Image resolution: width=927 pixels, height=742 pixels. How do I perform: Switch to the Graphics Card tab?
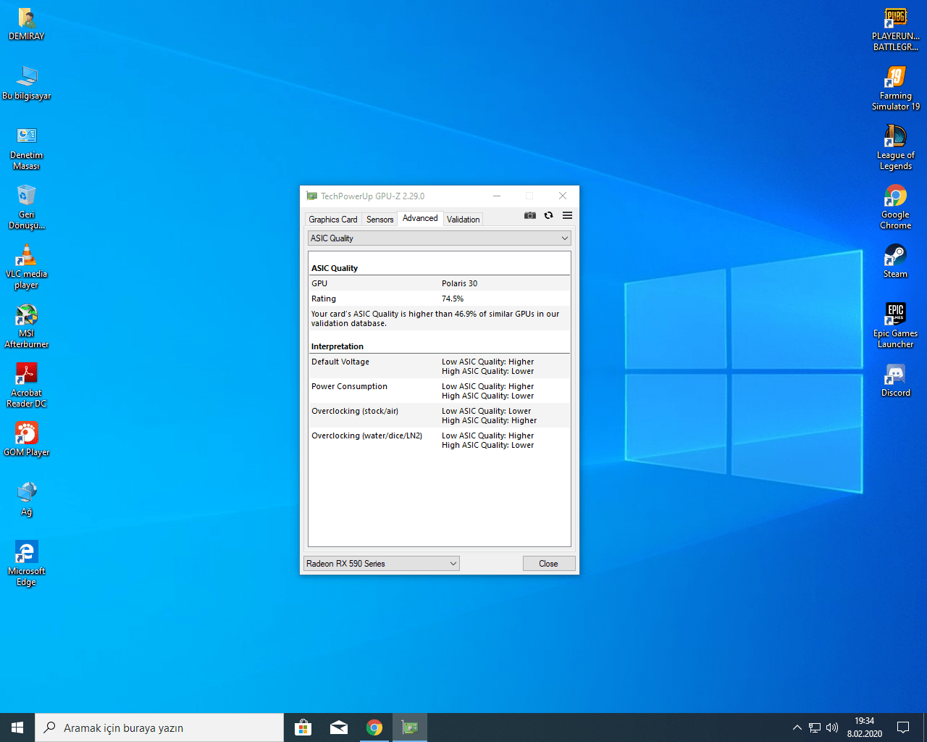click(x=332, y=220)
